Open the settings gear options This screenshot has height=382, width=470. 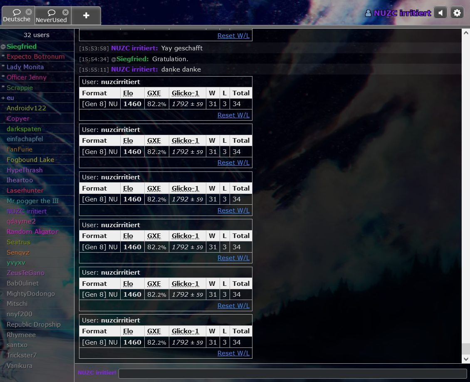[x=457, y=13]
